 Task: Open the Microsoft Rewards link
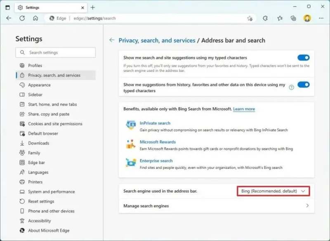pos(158,142)
